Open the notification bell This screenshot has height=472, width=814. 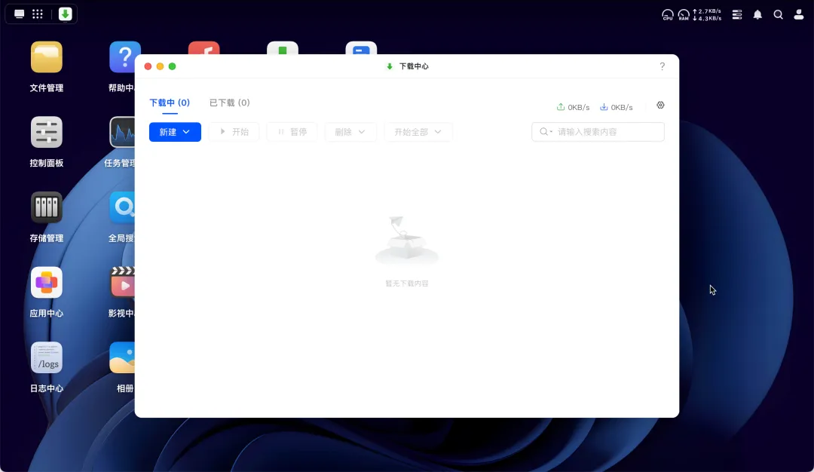point(758,14)
